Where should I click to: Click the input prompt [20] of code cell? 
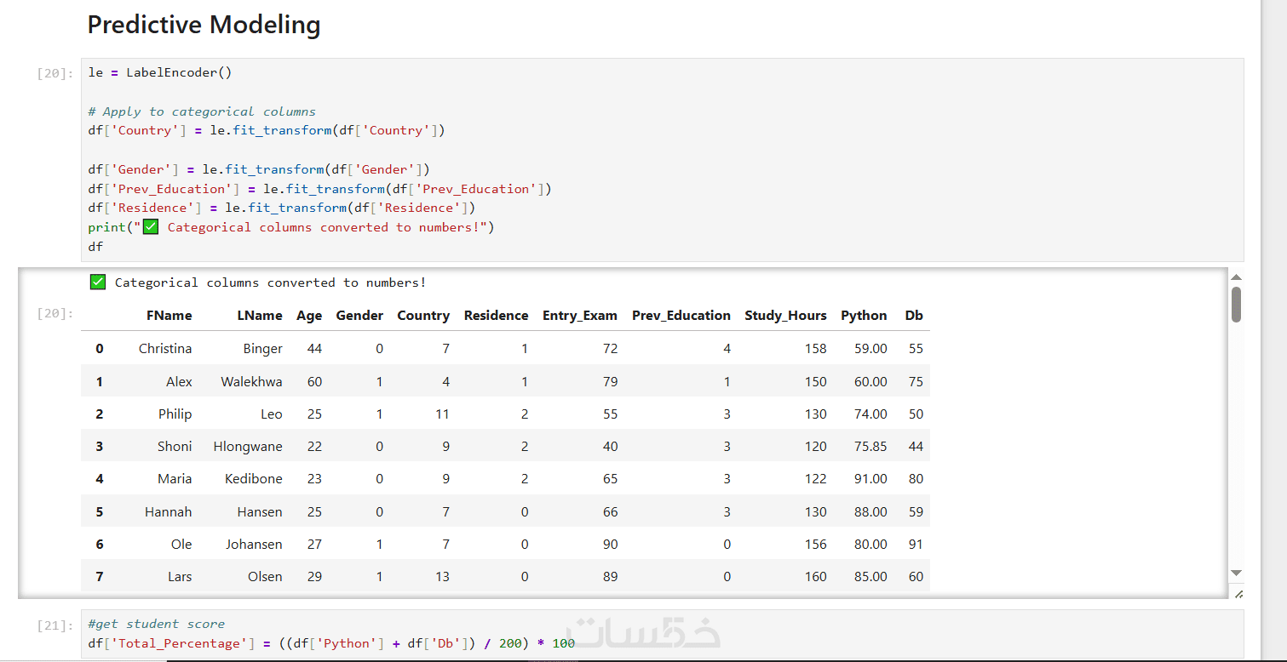click(55, 73)
